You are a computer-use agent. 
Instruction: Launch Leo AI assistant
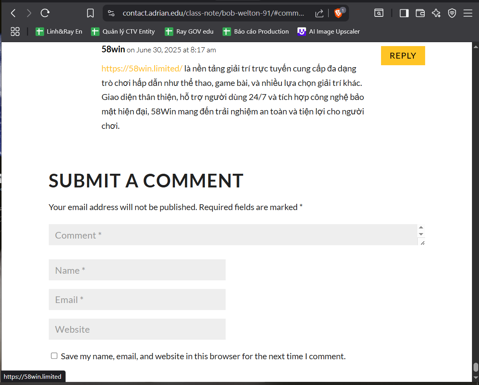436,13
